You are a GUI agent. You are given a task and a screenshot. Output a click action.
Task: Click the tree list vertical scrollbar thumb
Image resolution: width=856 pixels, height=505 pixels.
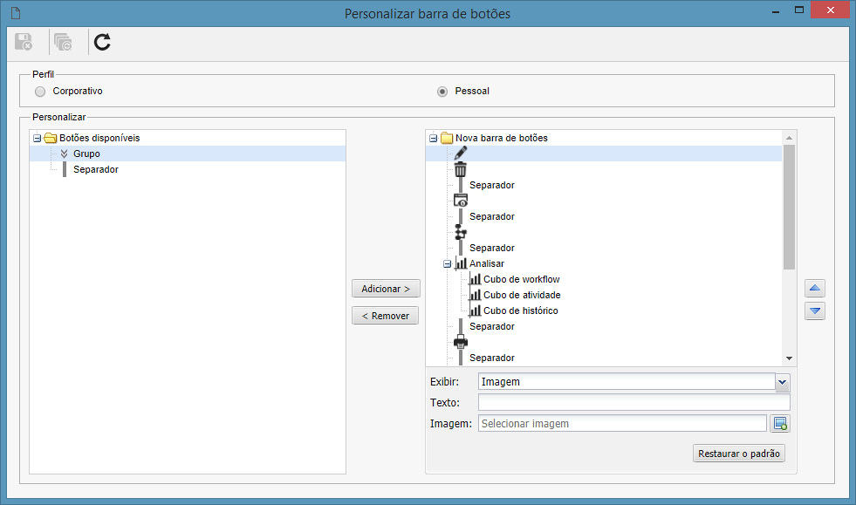pos(789,208)
